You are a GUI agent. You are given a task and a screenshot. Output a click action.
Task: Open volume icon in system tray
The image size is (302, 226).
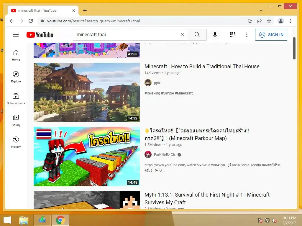pyautogui.click(x=274, y=220)
